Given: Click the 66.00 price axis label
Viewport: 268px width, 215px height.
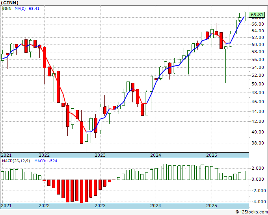Looking at the screenshot, I should [x=258, y=24].
